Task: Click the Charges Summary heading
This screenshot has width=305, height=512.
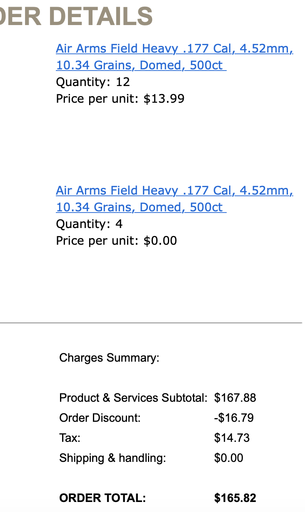Action: click(110, 358)
